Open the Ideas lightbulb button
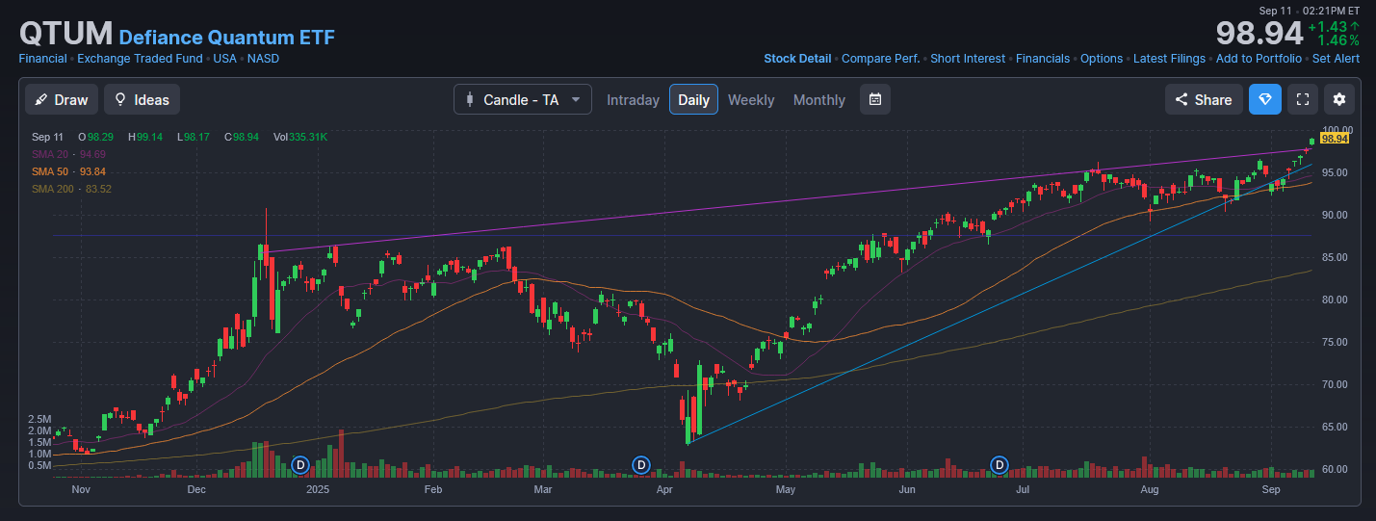Viewport: 1376px width, 521px height. 142,99
